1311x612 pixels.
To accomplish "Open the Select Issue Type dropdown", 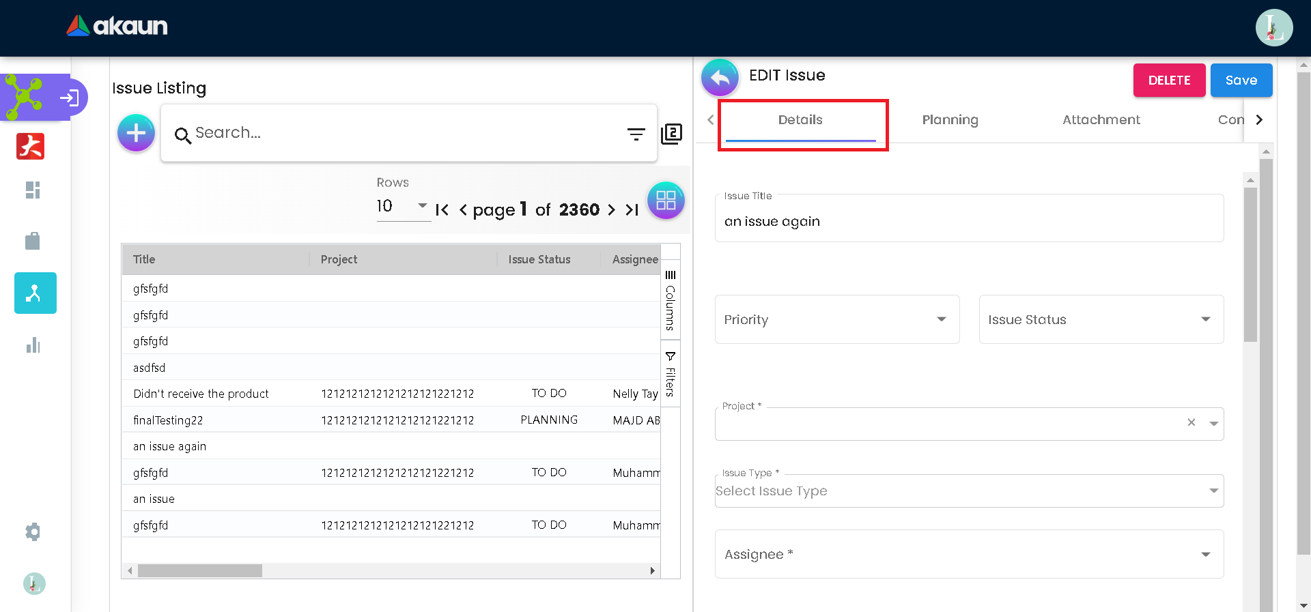I will (x=970, y=491).
